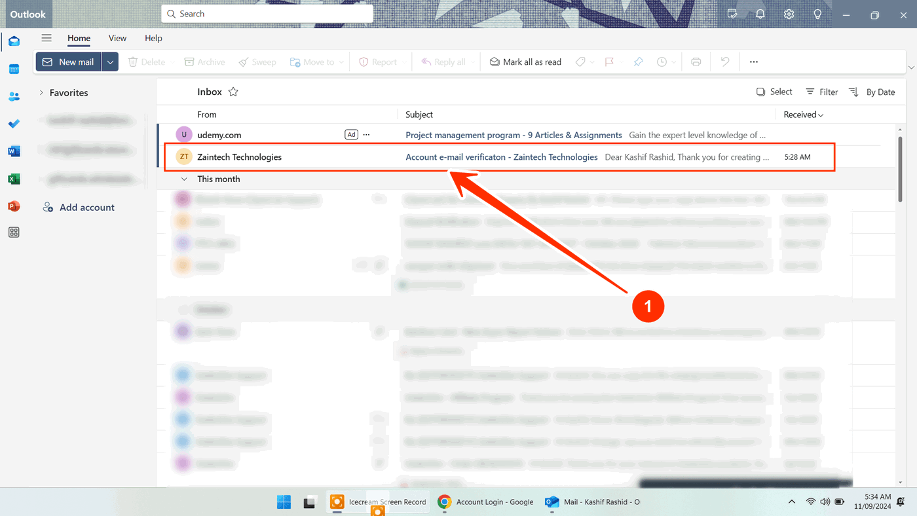Expand the ribbon with the chevron at right
The image size is (917, 516).
[x=911, y=67]
